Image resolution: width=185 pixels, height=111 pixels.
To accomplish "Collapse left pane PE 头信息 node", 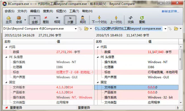I will [6, 57].
